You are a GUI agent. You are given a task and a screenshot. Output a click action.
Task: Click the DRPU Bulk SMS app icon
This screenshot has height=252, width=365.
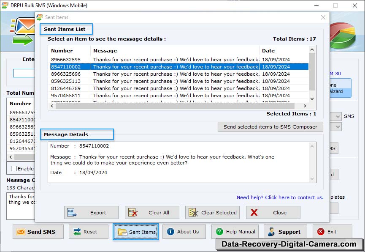pyautogui.click(x=5, y=5)
